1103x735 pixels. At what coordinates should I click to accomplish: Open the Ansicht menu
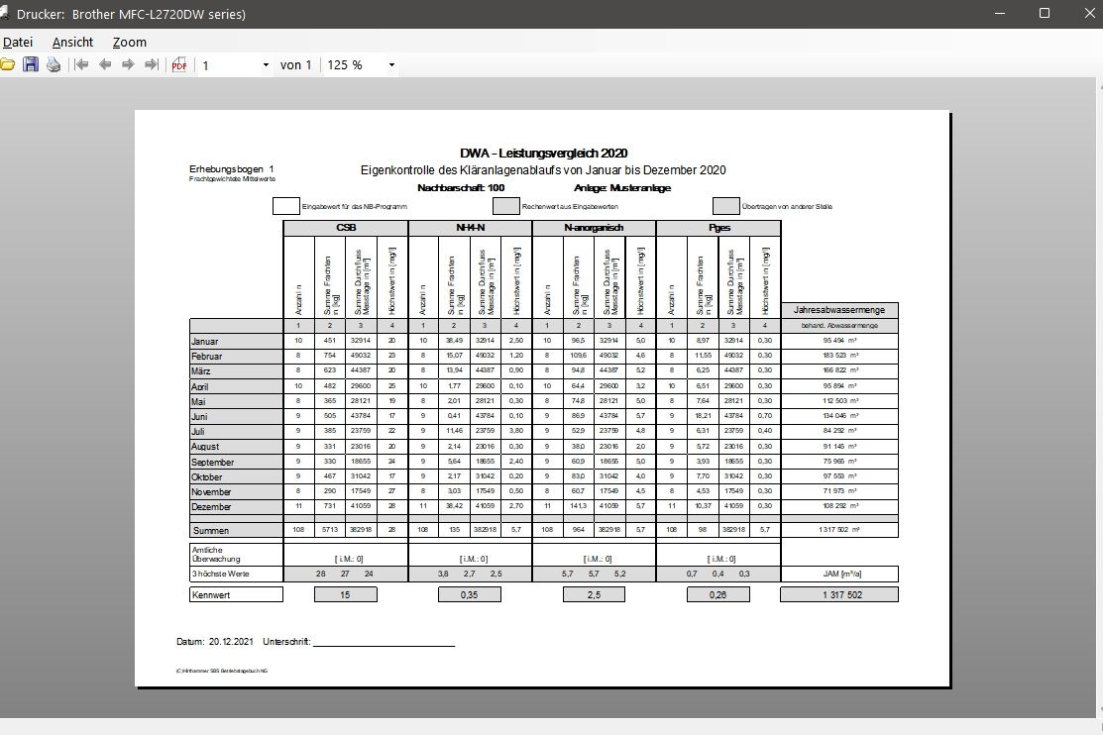pyautogui.click(x=72, y=42)
